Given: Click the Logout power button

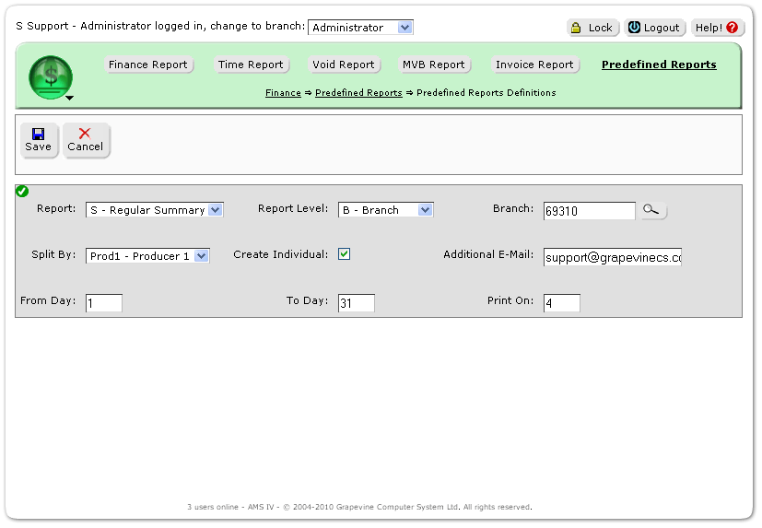Looking at the screenshot, I should coord(653,28).
